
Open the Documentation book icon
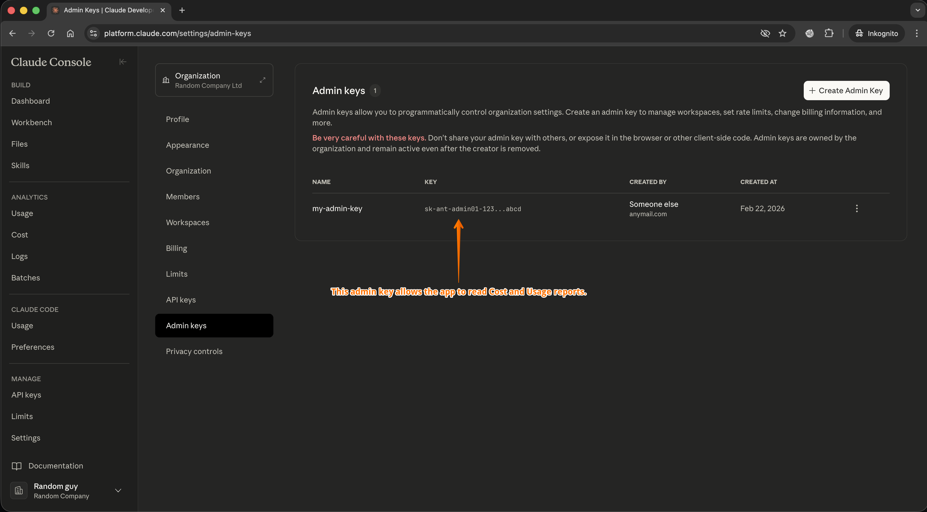(17, 466)
